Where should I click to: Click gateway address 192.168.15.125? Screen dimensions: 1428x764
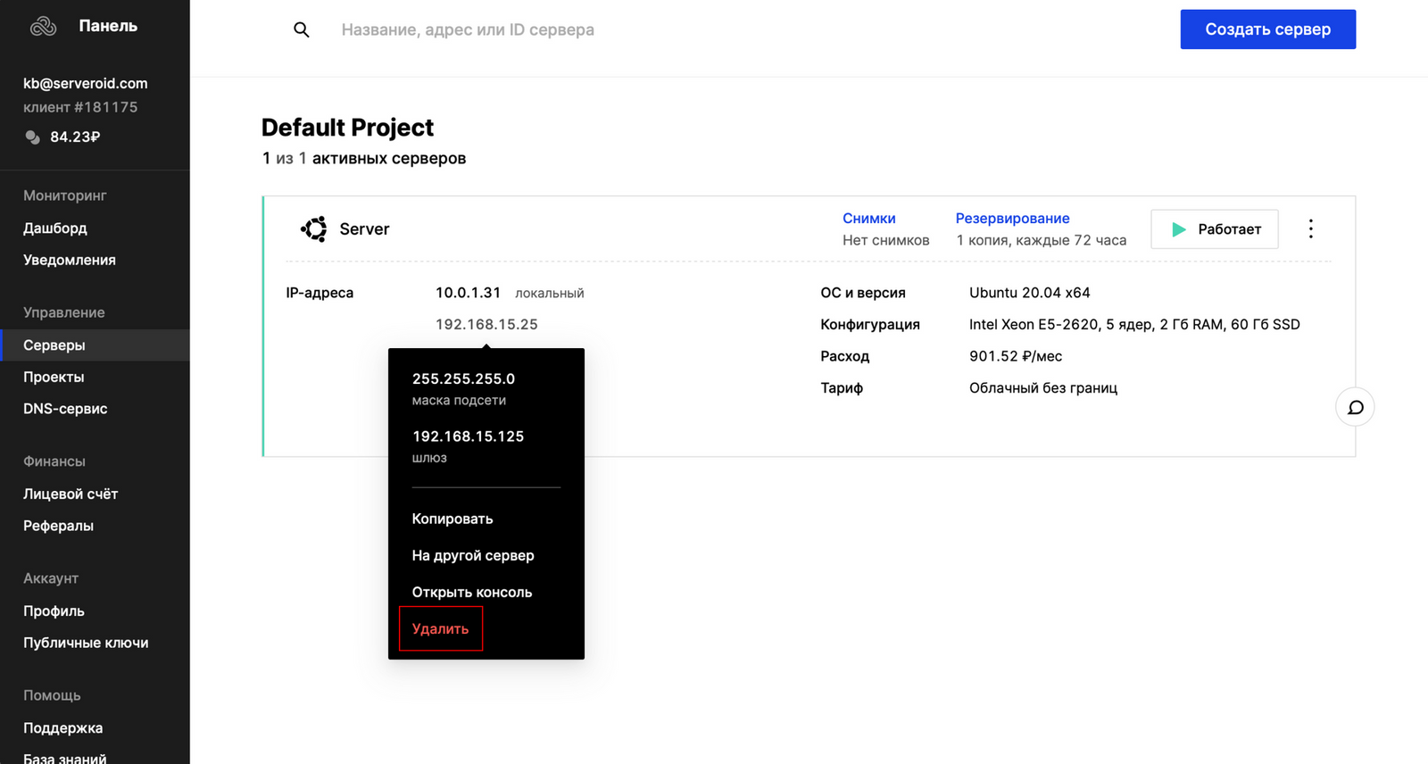point(468,436)
